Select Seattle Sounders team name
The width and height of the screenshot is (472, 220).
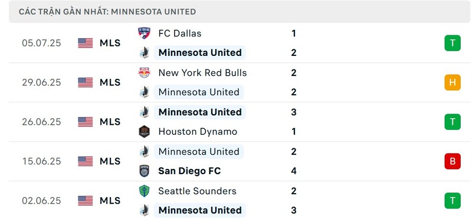tap(197, 191)
